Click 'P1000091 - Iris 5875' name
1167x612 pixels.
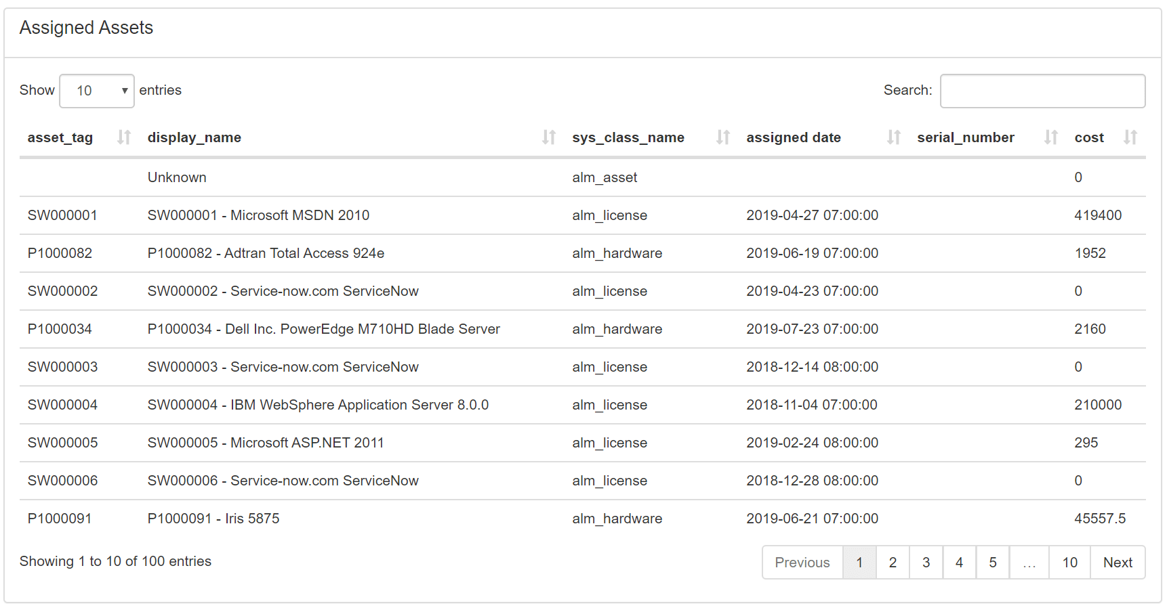(x=213, y=519)
